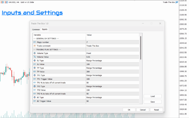Open the Inputs and Settings link
This screenshot has height=118, width=189.
point(32,13)
